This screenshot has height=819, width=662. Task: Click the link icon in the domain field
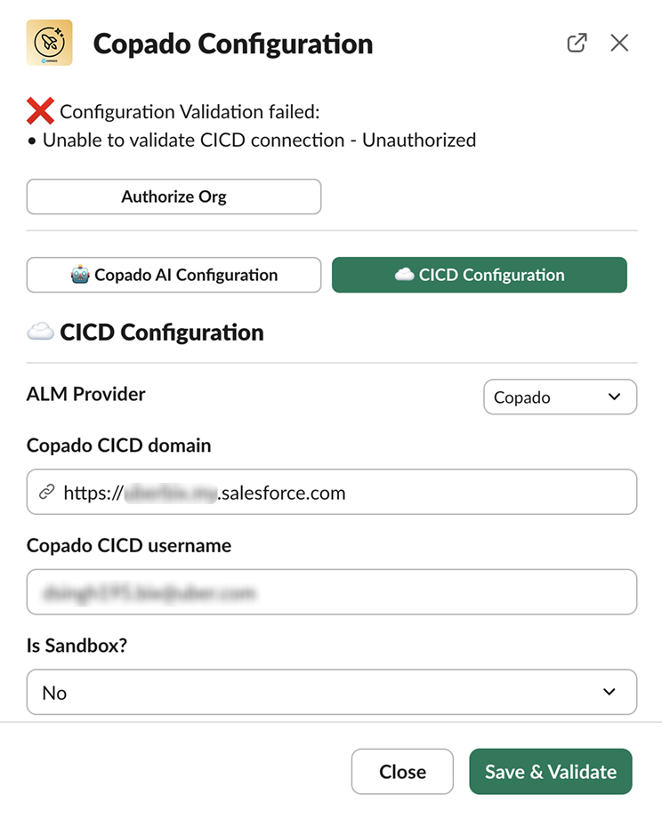coord(46,492)
